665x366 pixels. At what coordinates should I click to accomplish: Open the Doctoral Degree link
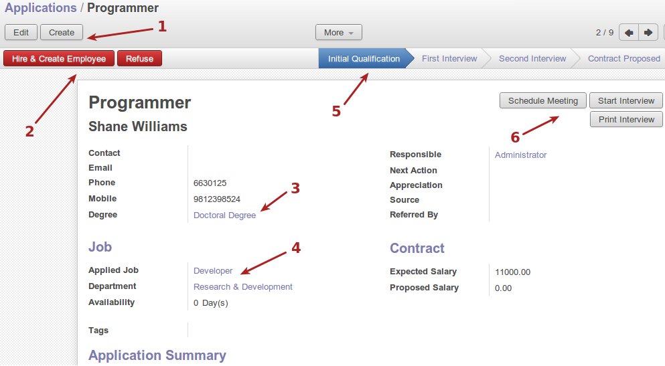tap(224, 215)
